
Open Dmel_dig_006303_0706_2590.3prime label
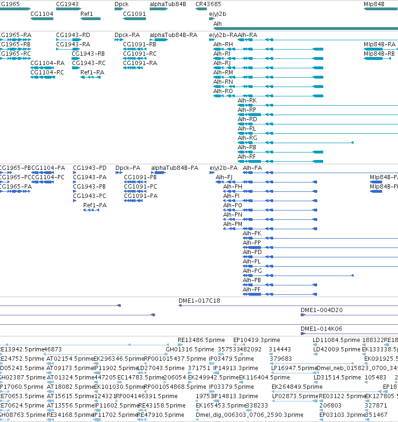[249, 415]
